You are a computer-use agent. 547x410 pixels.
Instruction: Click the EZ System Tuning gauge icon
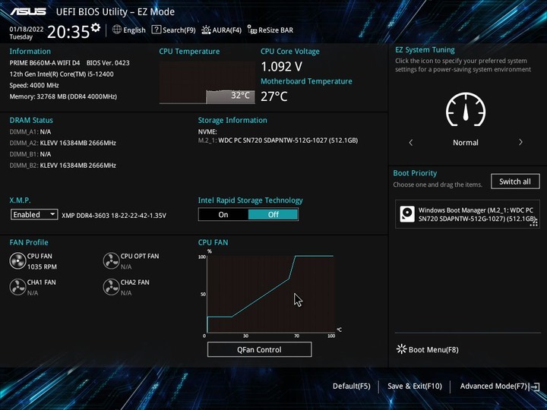coord(466,109)
